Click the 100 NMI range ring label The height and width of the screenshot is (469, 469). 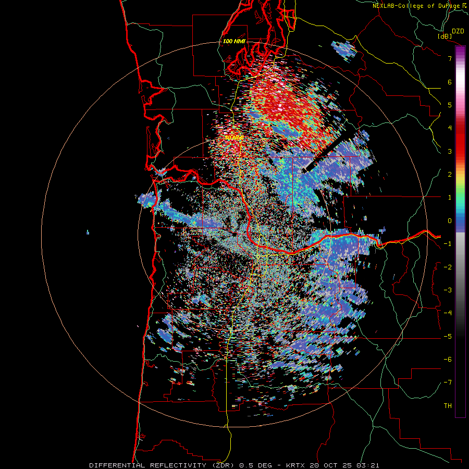coord(234,41)
